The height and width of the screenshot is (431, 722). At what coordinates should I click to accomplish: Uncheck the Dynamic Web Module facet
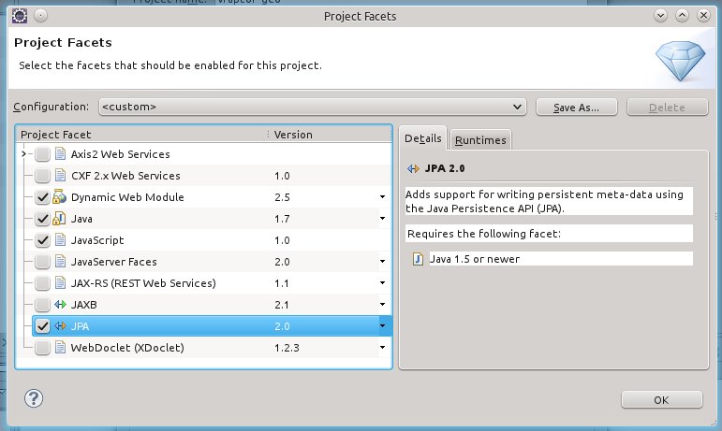coord(42,197)
